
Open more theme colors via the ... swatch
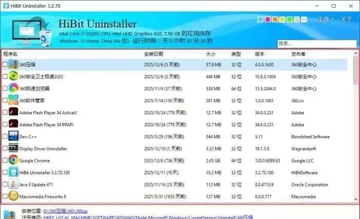tap(304, 20)
